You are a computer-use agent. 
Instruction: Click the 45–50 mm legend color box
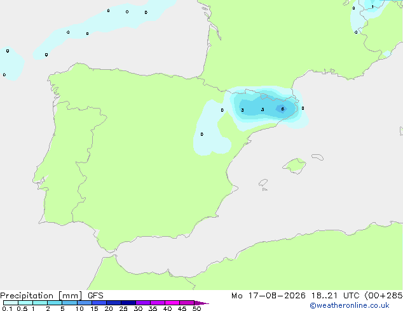click(x=187, y=303)
